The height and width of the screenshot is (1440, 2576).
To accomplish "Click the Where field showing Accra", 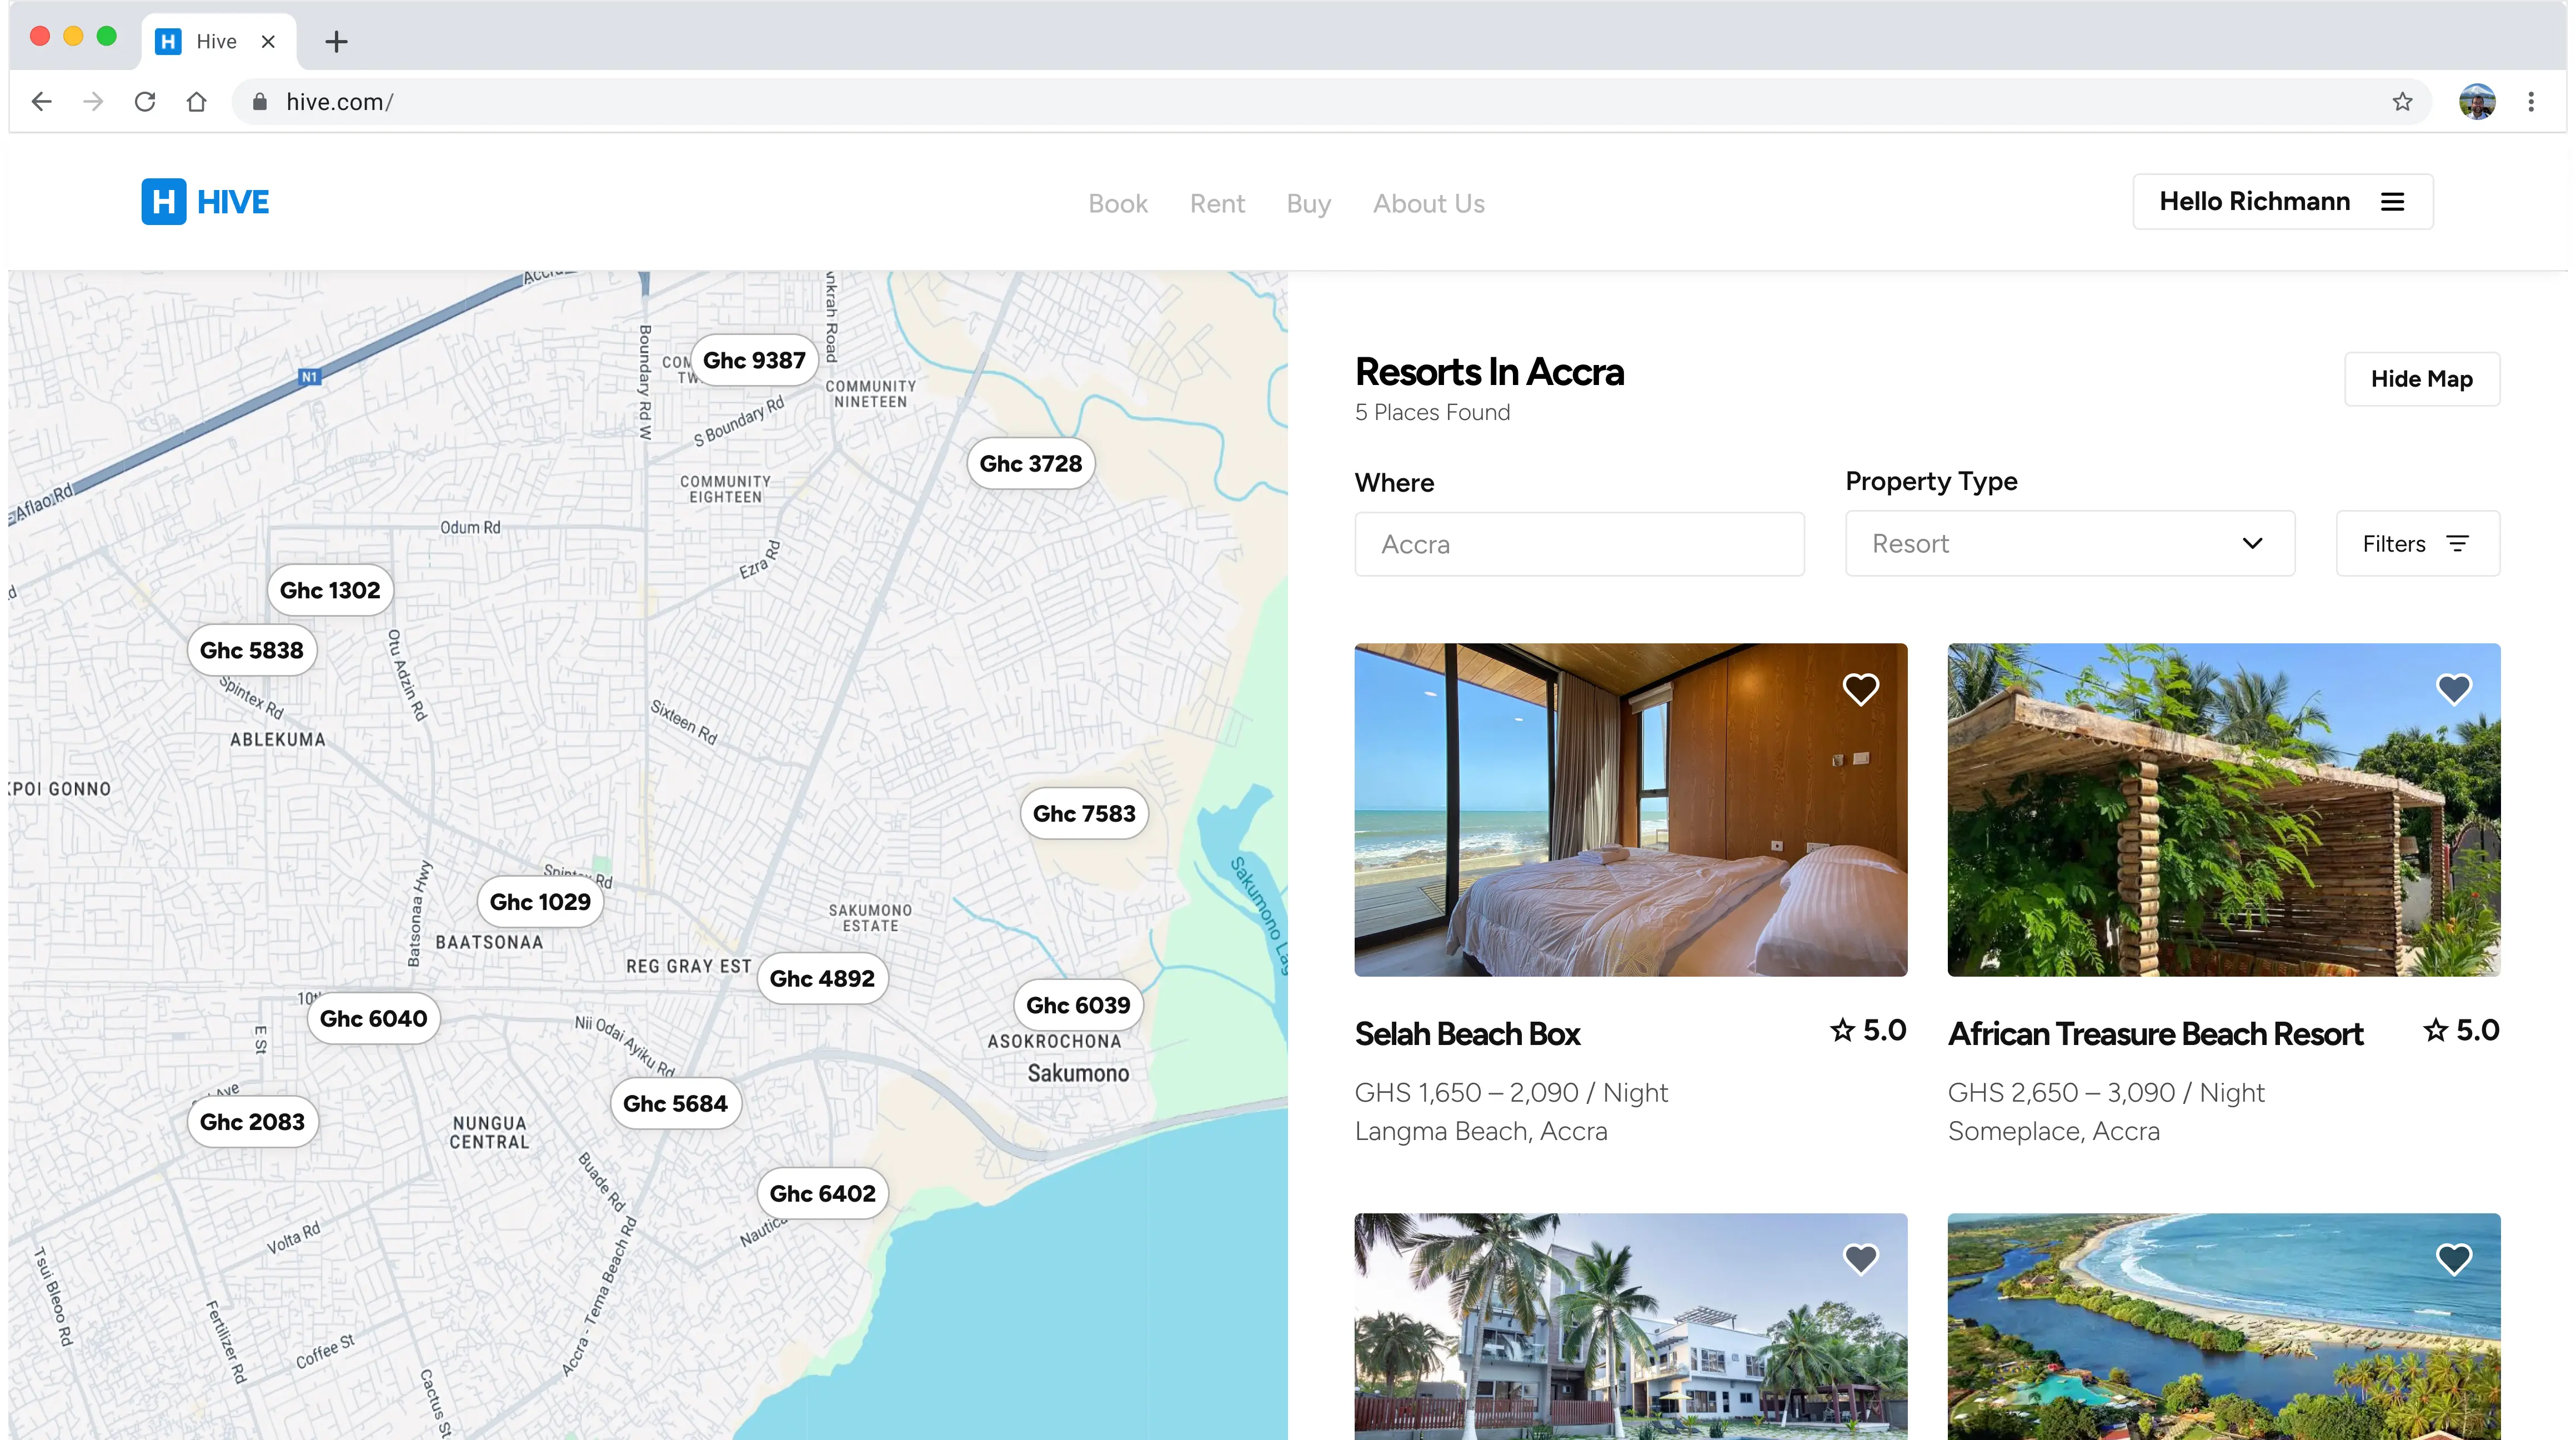I will coord(1579,544).
